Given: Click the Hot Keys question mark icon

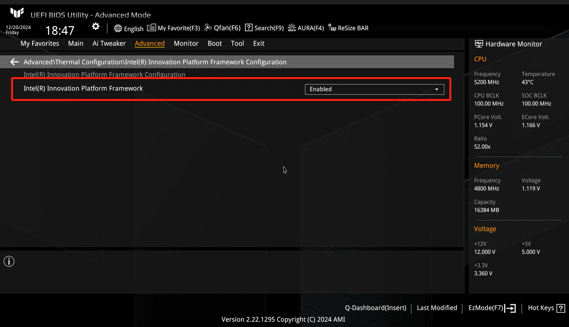Looking at the screenshot, I should [561, 308].
